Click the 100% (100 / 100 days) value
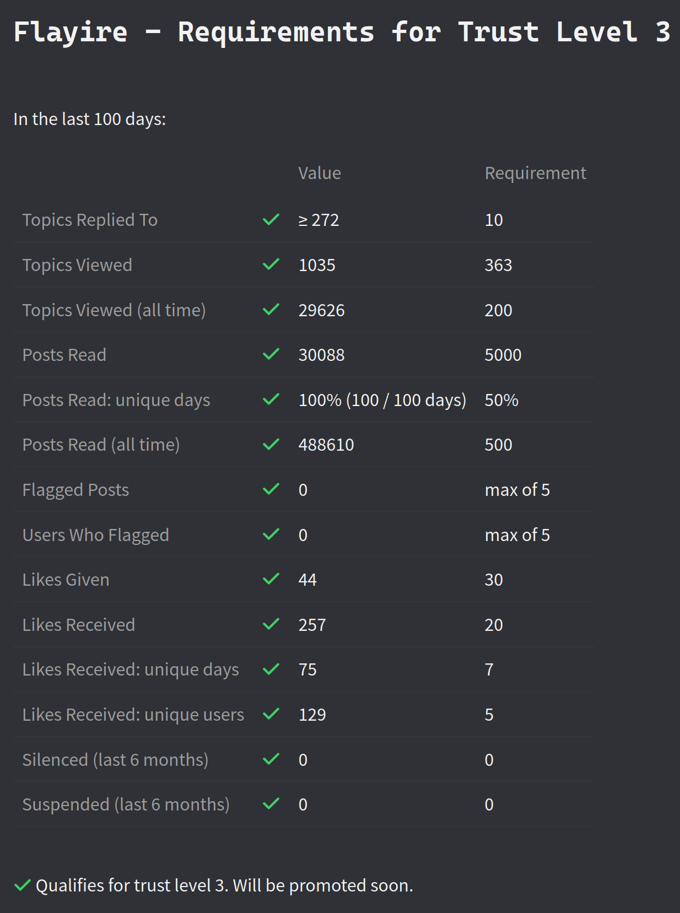This screenshot has width=680, height=913. (382, 400)
